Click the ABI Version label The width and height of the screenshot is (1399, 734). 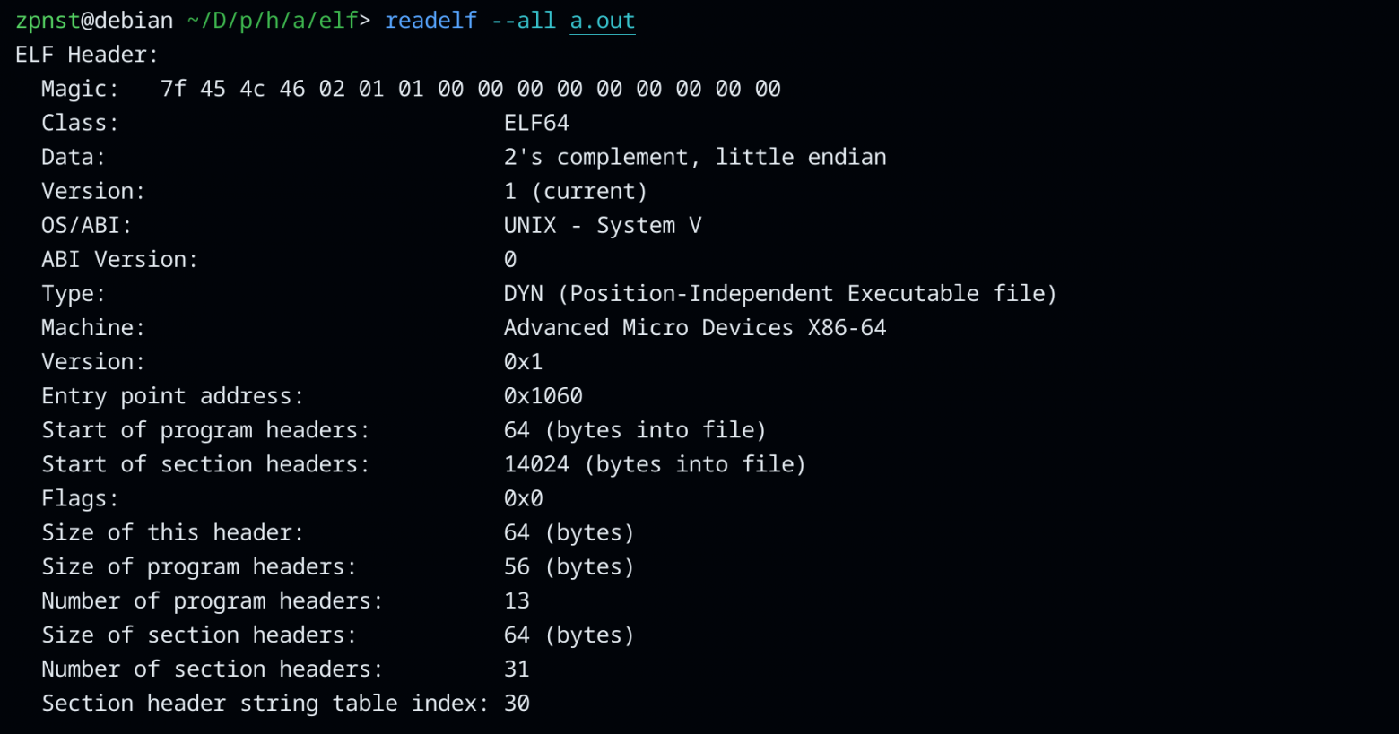(x=118, y=259)
